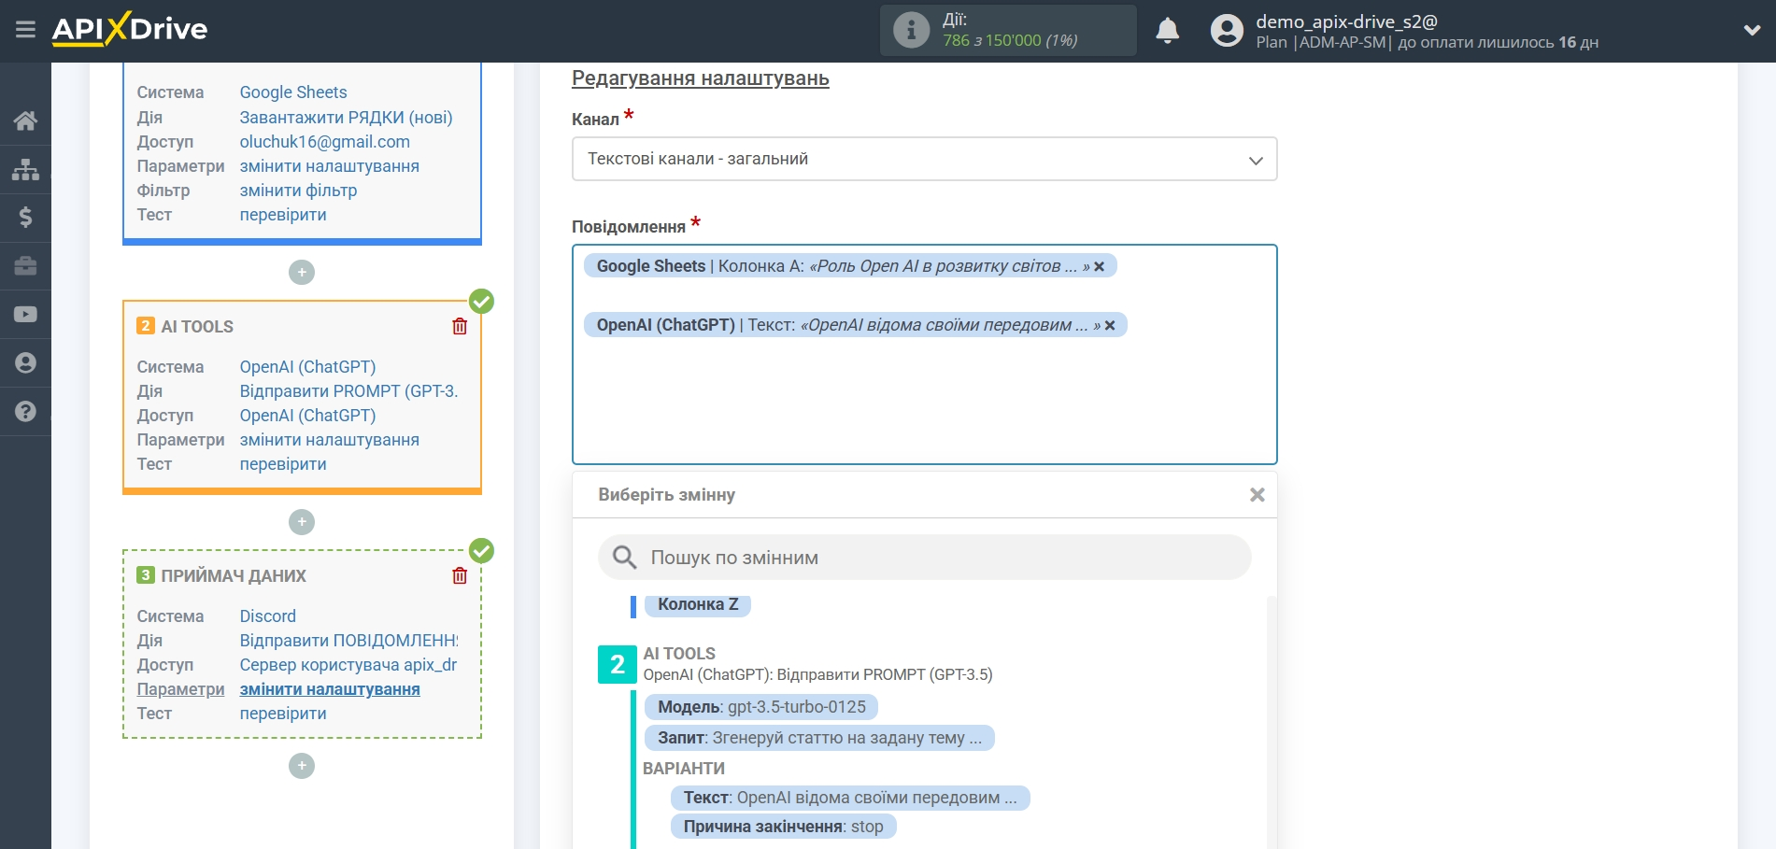Open Сервер користувача apix_dr access link
This screenshot has width=1776, height=849.
(348, 665)
